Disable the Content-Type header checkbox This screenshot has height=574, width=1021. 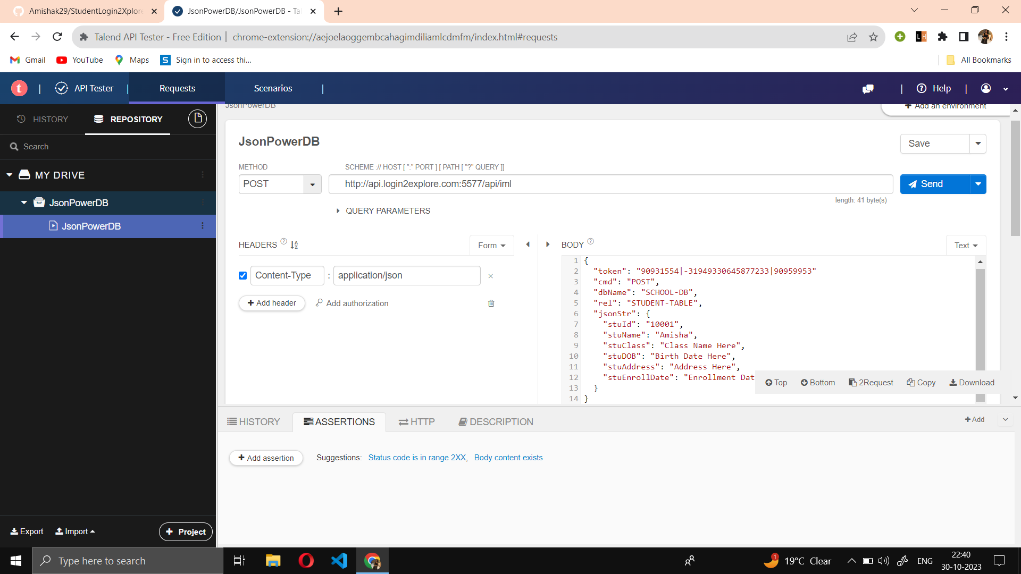242,275
